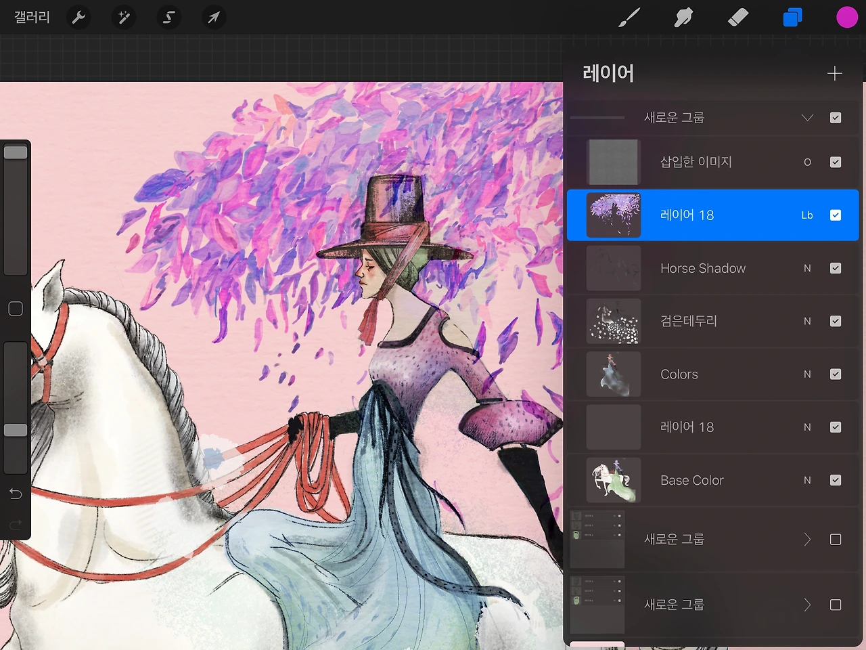866x650 pixels.
Task: Hide the Colors layer
Action: (x=836, y=374)
